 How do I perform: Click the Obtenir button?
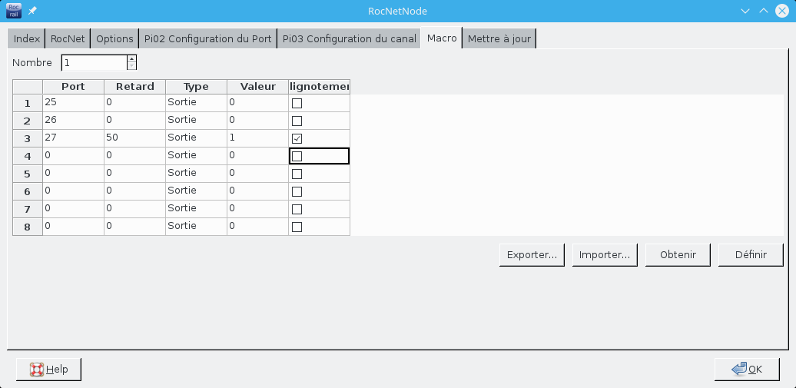pyautogui.click(x=678, y=255)
